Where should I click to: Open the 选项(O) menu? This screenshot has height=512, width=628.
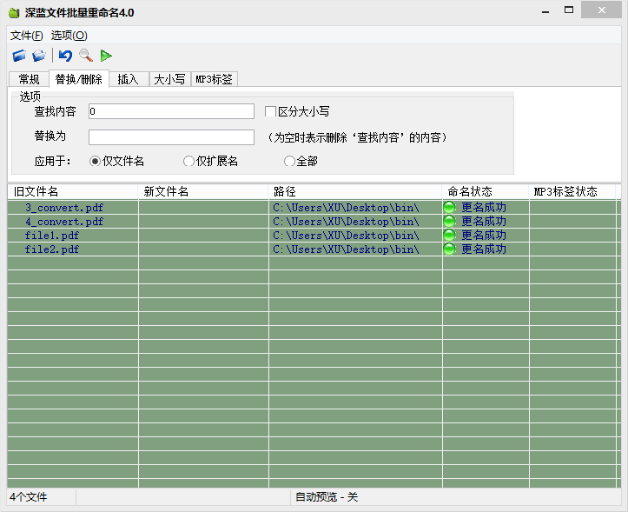[x=69, y=36]
